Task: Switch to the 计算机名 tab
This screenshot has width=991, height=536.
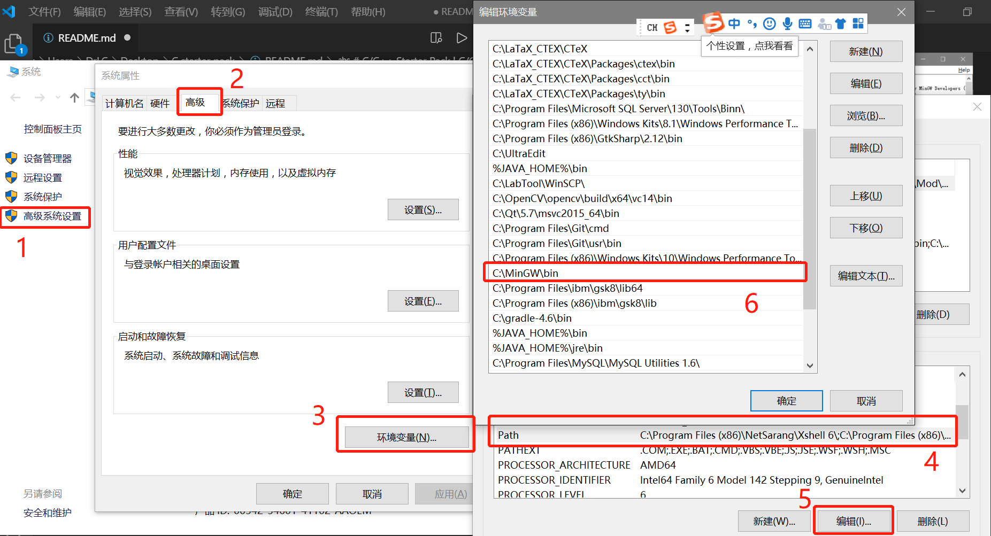Action: 124,103
